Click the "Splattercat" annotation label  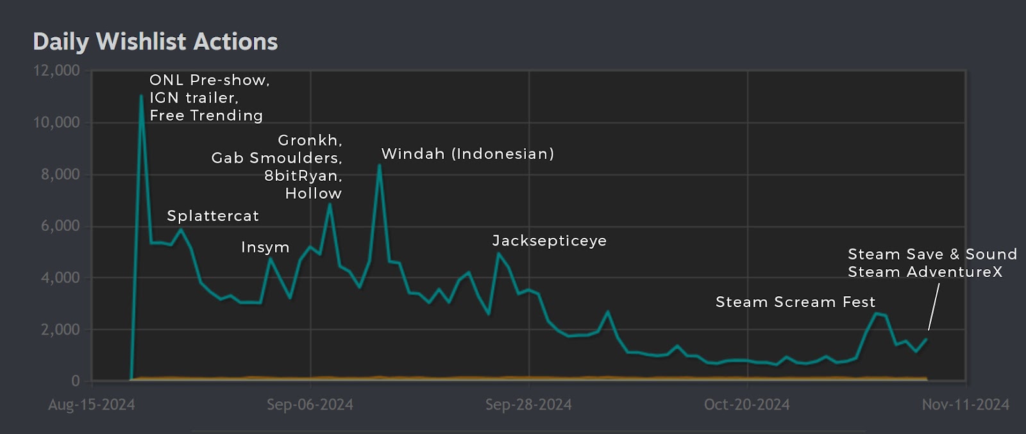(x=213, y=216)
